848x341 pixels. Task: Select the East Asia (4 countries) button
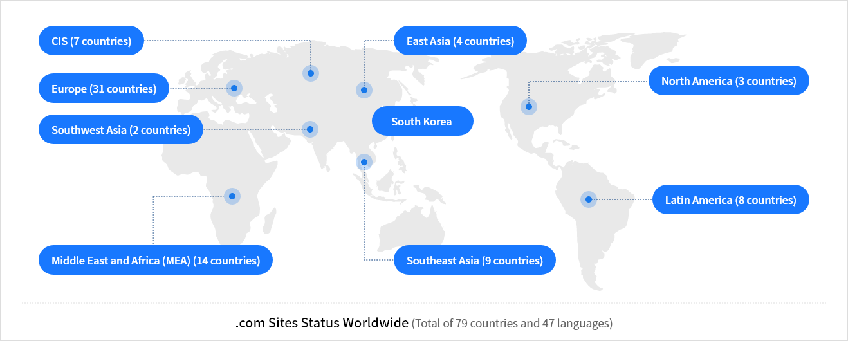pyautogui.click(x=460, y=41)
